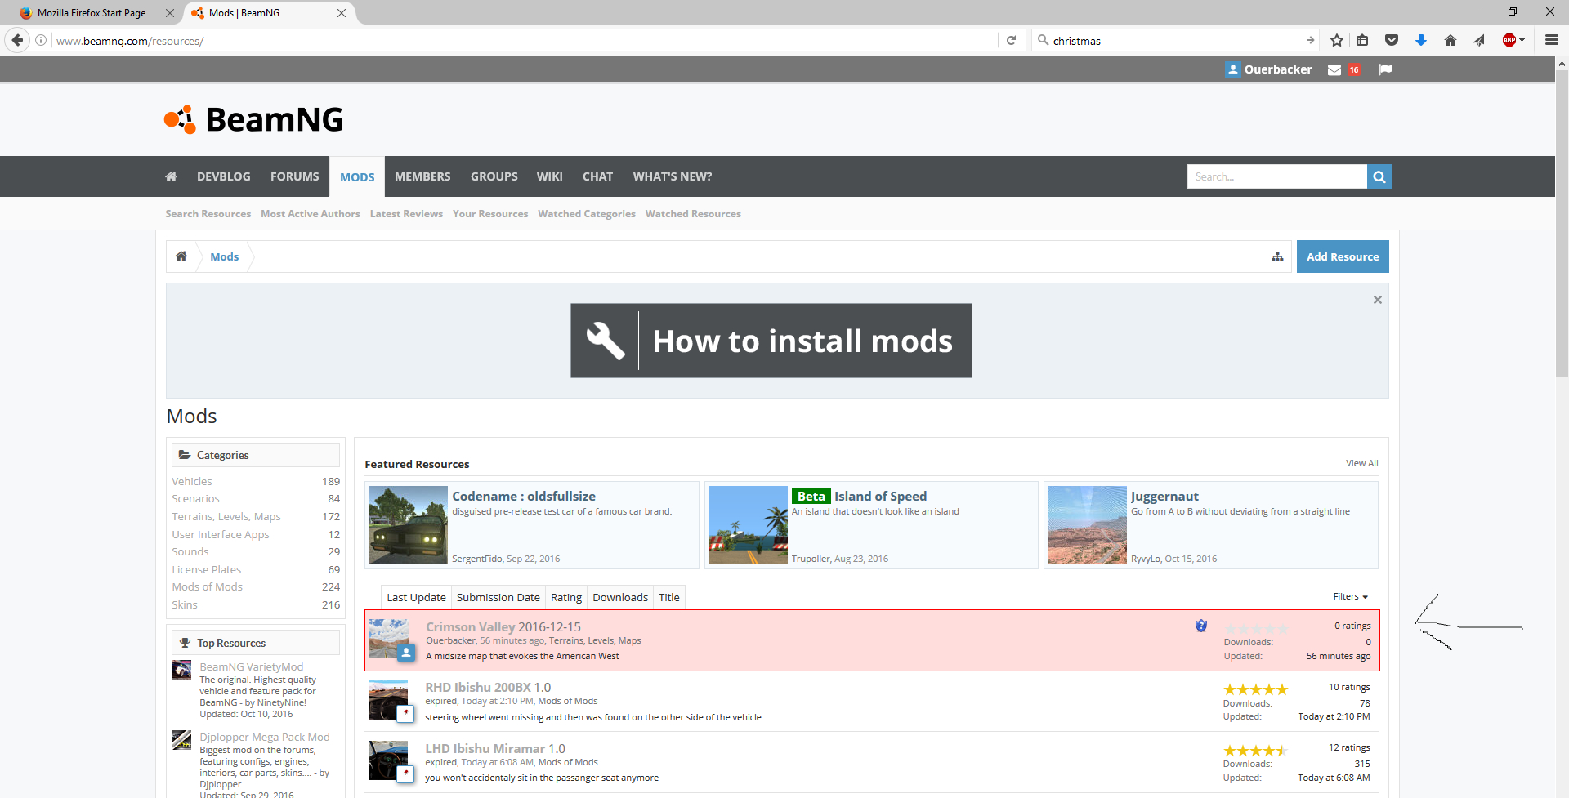Open the DEVBLOG menu item
The image size is (1569, 798).
(224, 176)
